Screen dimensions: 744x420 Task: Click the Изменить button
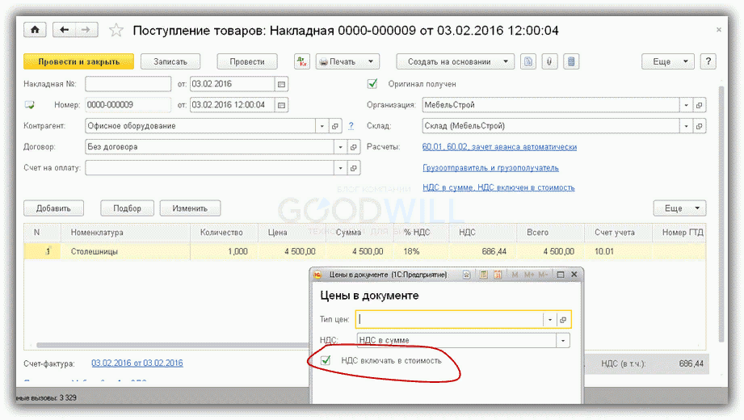[x=190, y=208]
